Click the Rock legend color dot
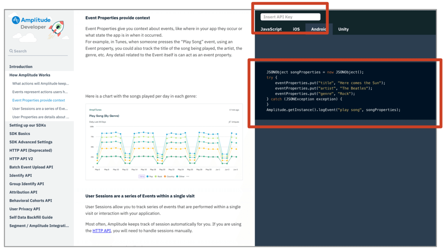The width and height of the screenshot is (446, 251). [156, 176]
